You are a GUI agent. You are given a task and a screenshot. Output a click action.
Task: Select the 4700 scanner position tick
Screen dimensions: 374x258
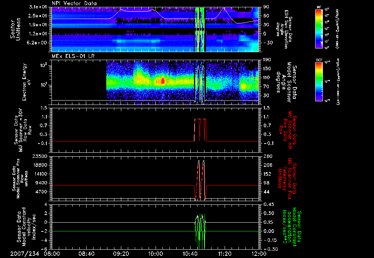coord(41,192)
